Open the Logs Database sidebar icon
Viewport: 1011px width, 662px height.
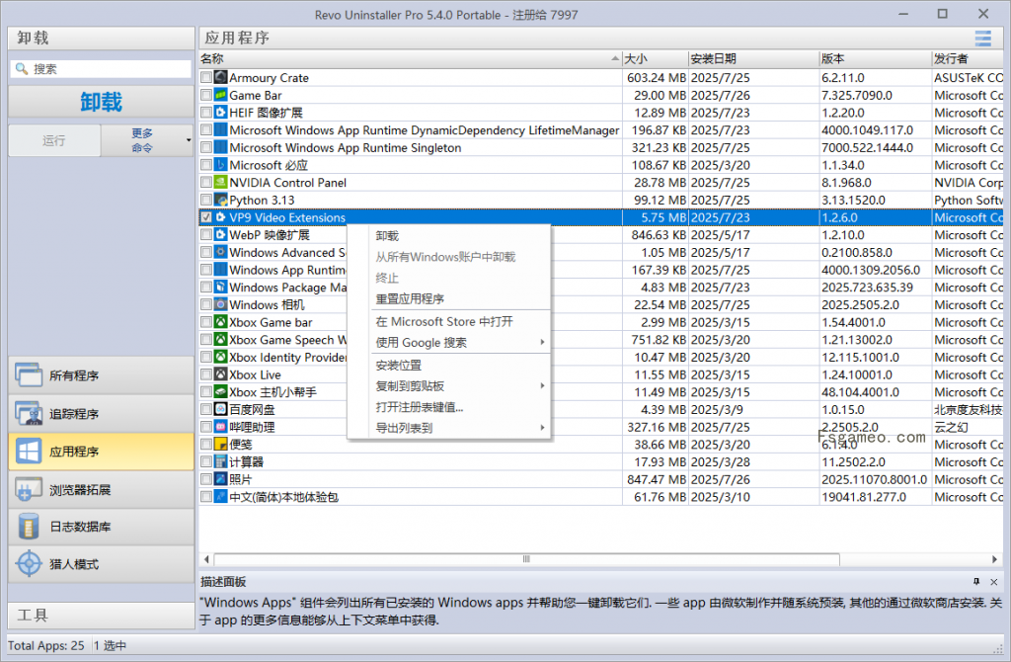tap(28, 527)
